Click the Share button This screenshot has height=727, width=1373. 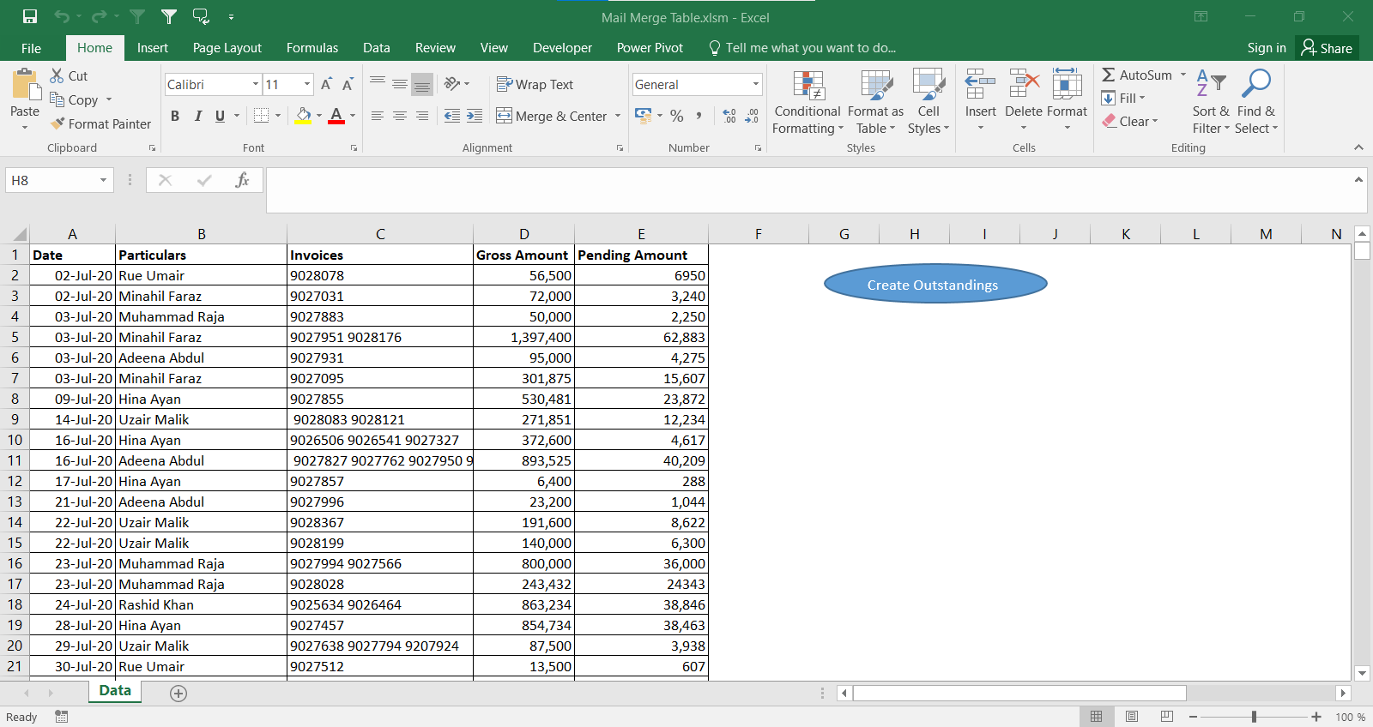pos(1327,48)
